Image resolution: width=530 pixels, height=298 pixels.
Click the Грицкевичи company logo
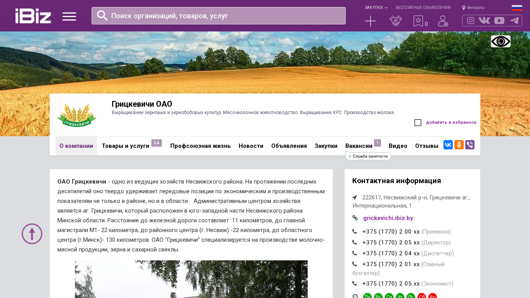tap(76, 115)
